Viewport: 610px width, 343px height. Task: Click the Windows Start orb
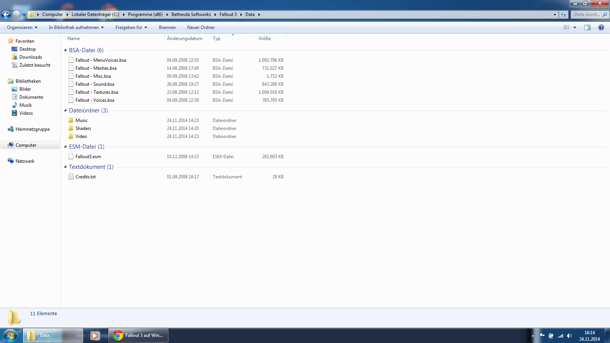coord(10,335)
